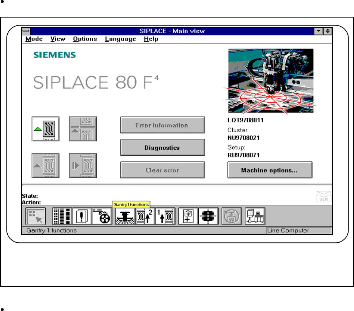Click the conveyor 2 up-arrow icon
Viewport: 354px width, 311px height.
tap(145, 216)
